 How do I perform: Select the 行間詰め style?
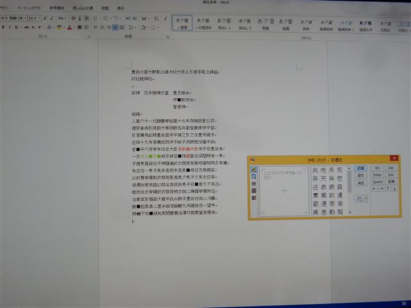[203, 24]
